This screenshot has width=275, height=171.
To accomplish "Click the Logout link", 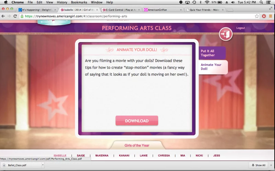I will click(240, 28).
